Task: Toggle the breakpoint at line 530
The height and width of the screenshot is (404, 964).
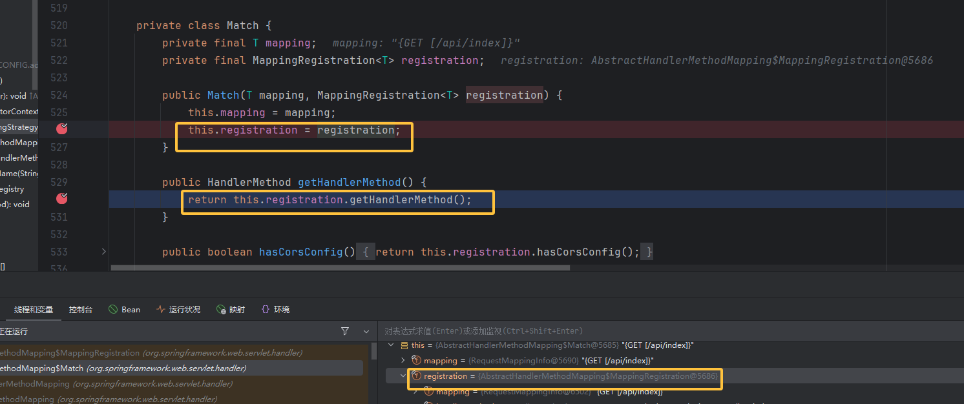Action: (x=62, y=199)
